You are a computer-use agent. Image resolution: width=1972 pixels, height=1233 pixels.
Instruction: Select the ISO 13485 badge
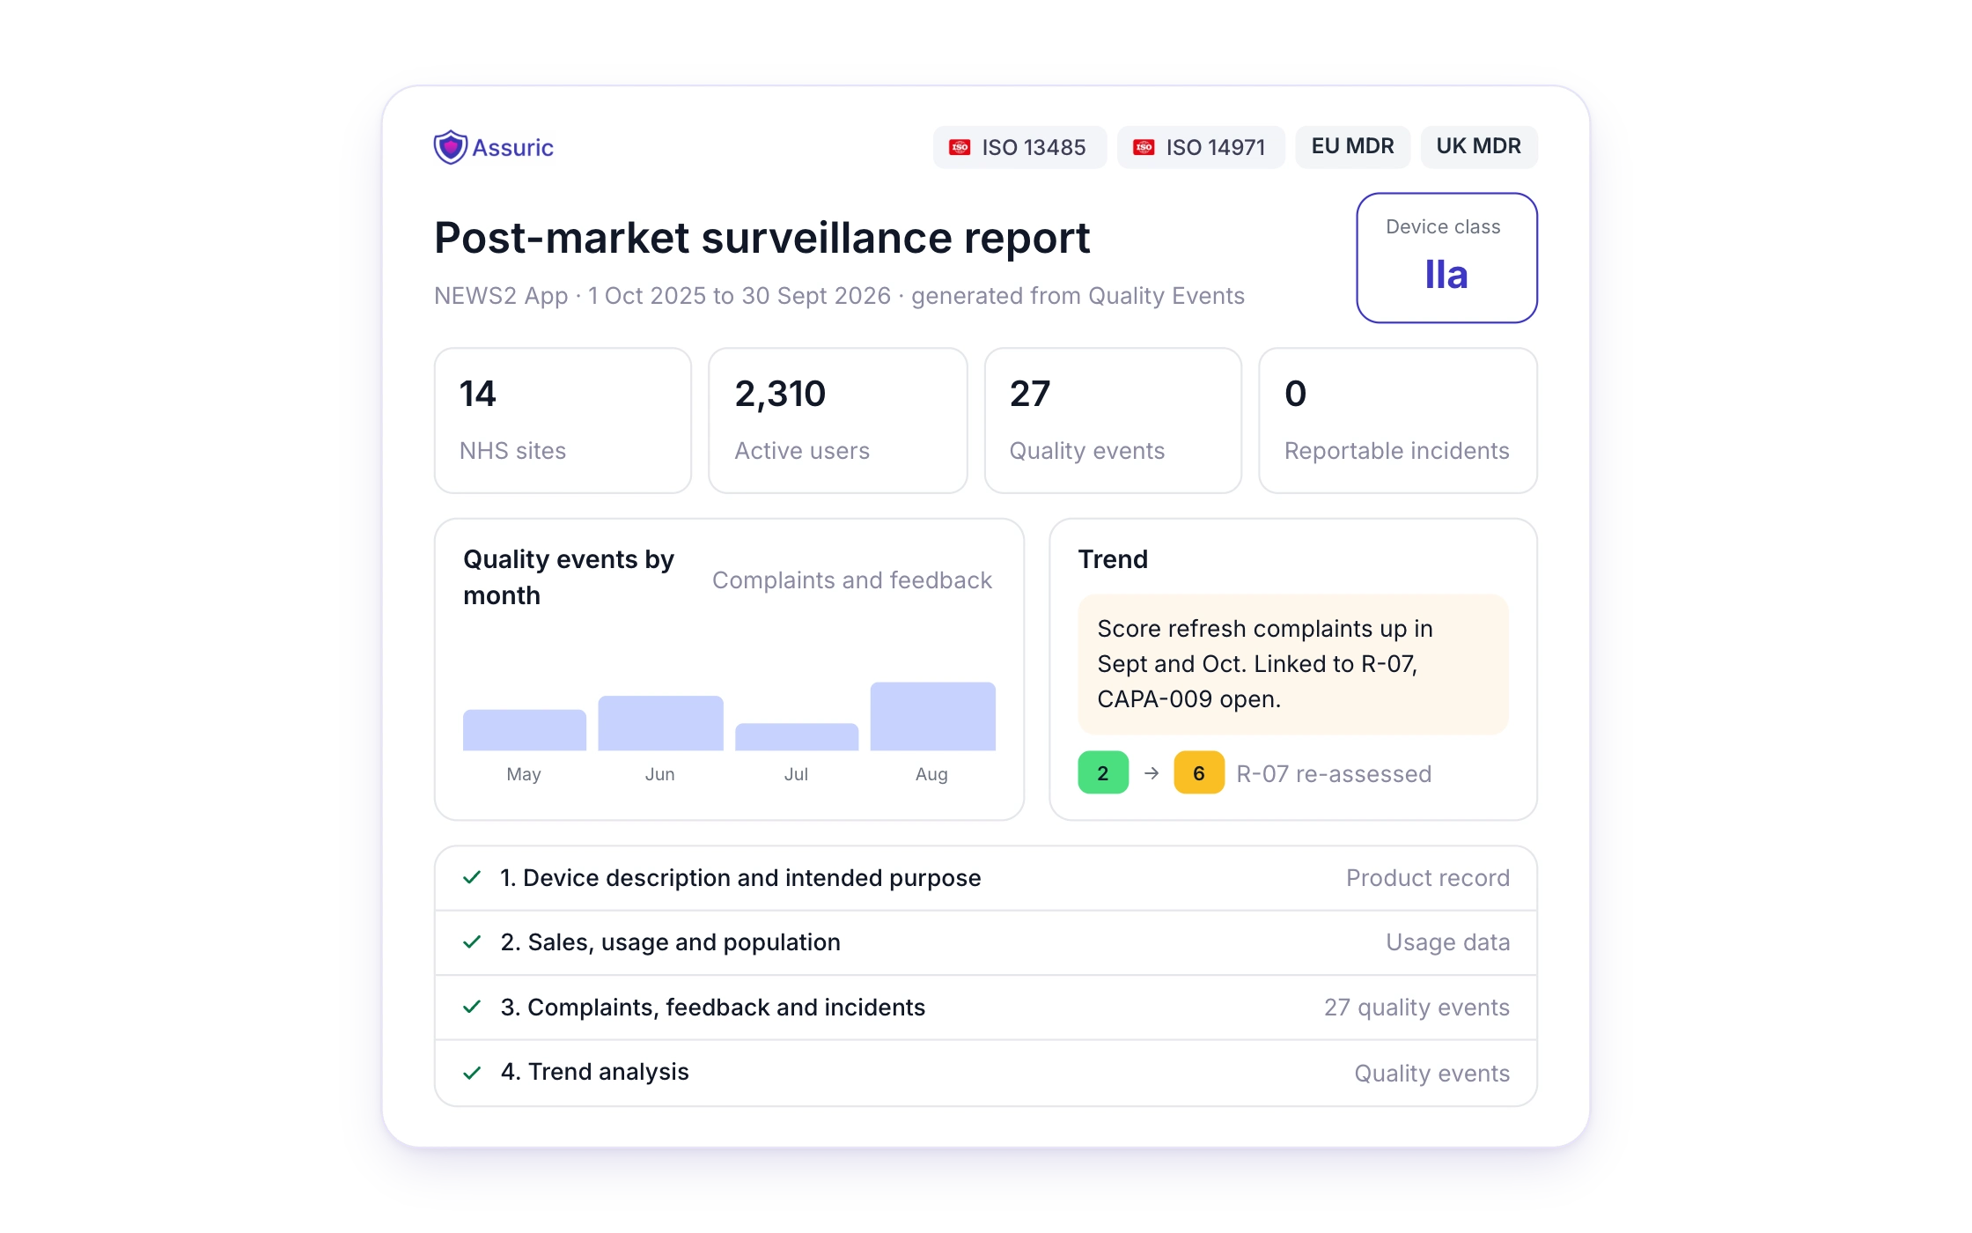coord(1019,147)
